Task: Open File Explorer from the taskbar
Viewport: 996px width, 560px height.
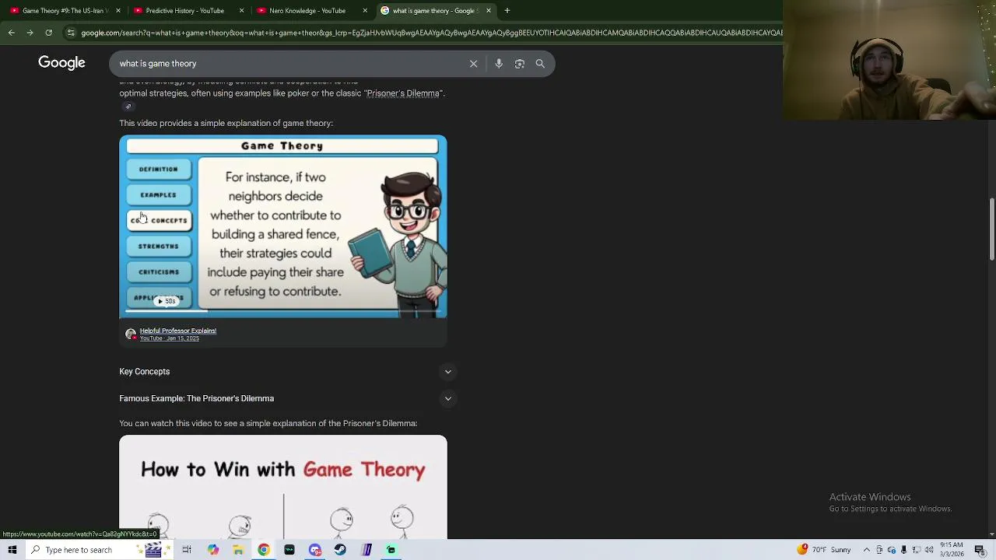Action: [x=238, y=550]
